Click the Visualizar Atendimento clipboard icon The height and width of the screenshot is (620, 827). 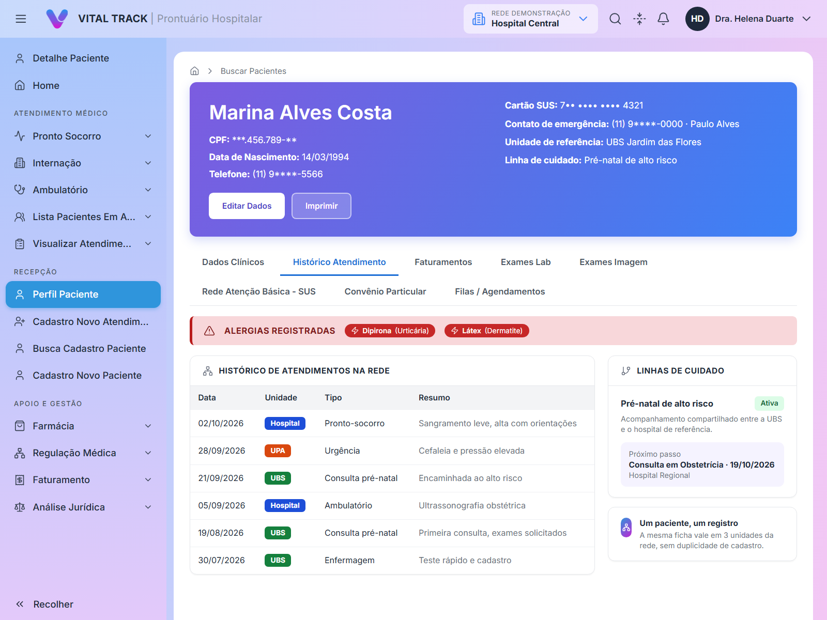tap(20, 243)
